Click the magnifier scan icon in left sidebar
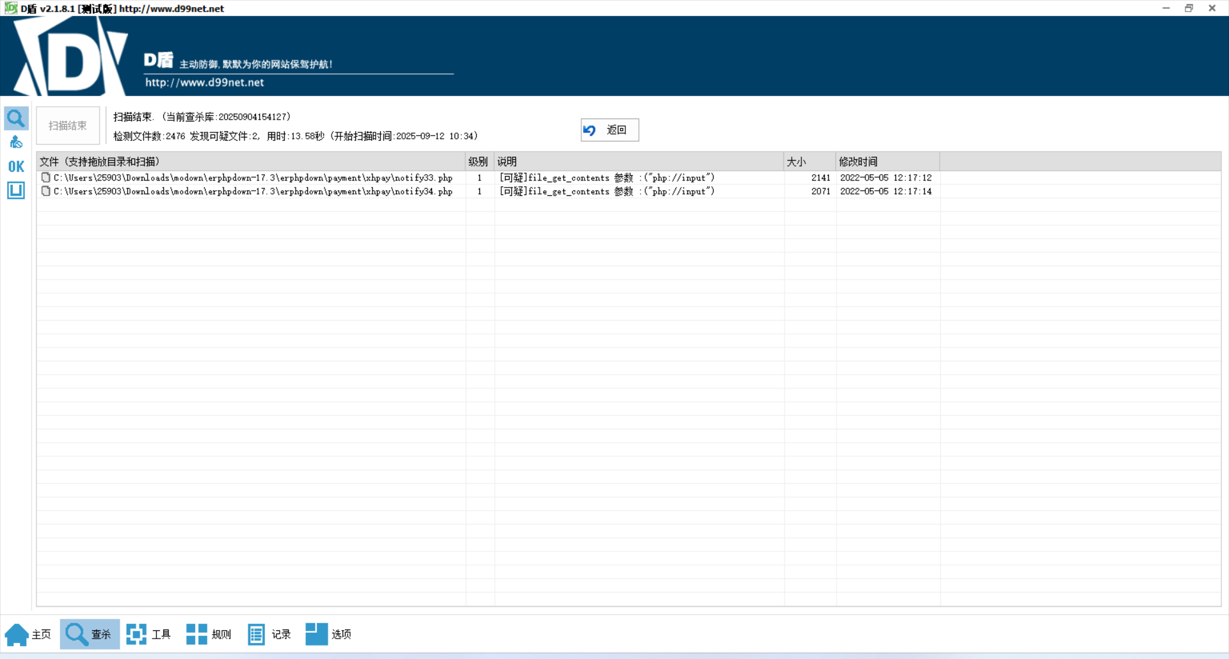The image size is (1229, 659). coord(16,118)
